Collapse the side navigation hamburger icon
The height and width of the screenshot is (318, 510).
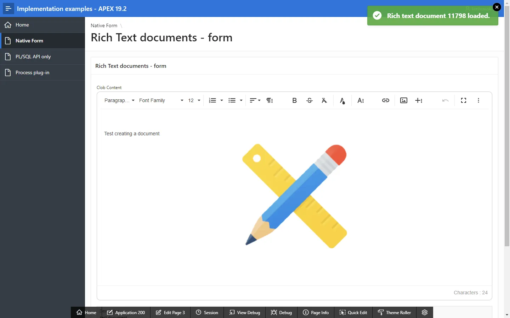point(8,8)
